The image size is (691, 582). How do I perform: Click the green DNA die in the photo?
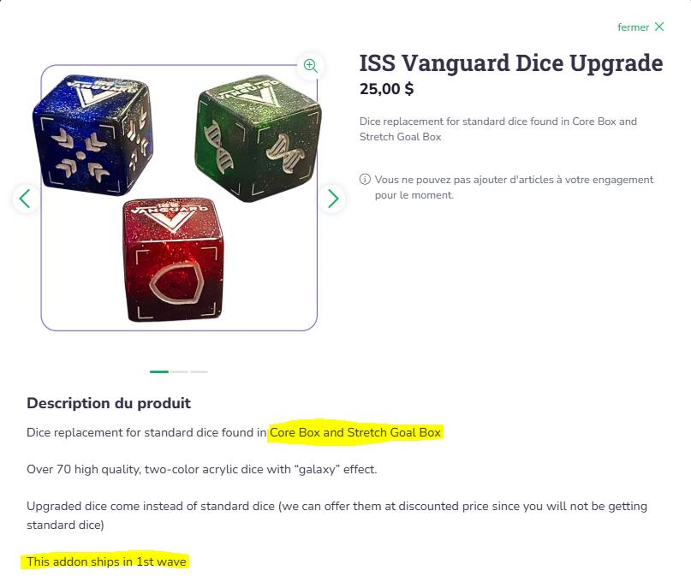pos(259,138)
